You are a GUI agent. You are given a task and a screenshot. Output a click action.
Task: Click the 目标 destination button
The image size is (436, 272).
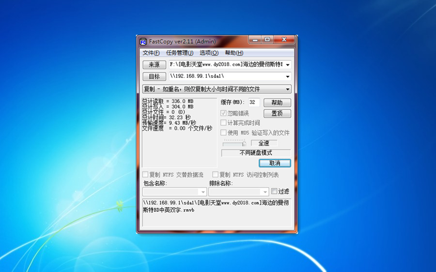click(154, 76)
